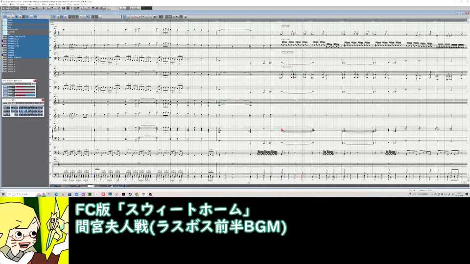This screenshot has width=470, height=264.
Task: Click the green time counter display
Action: 146,8
